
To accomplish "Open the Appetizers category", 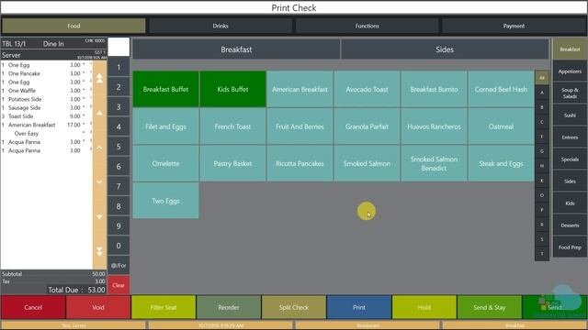I will click(x=570, y=71).
